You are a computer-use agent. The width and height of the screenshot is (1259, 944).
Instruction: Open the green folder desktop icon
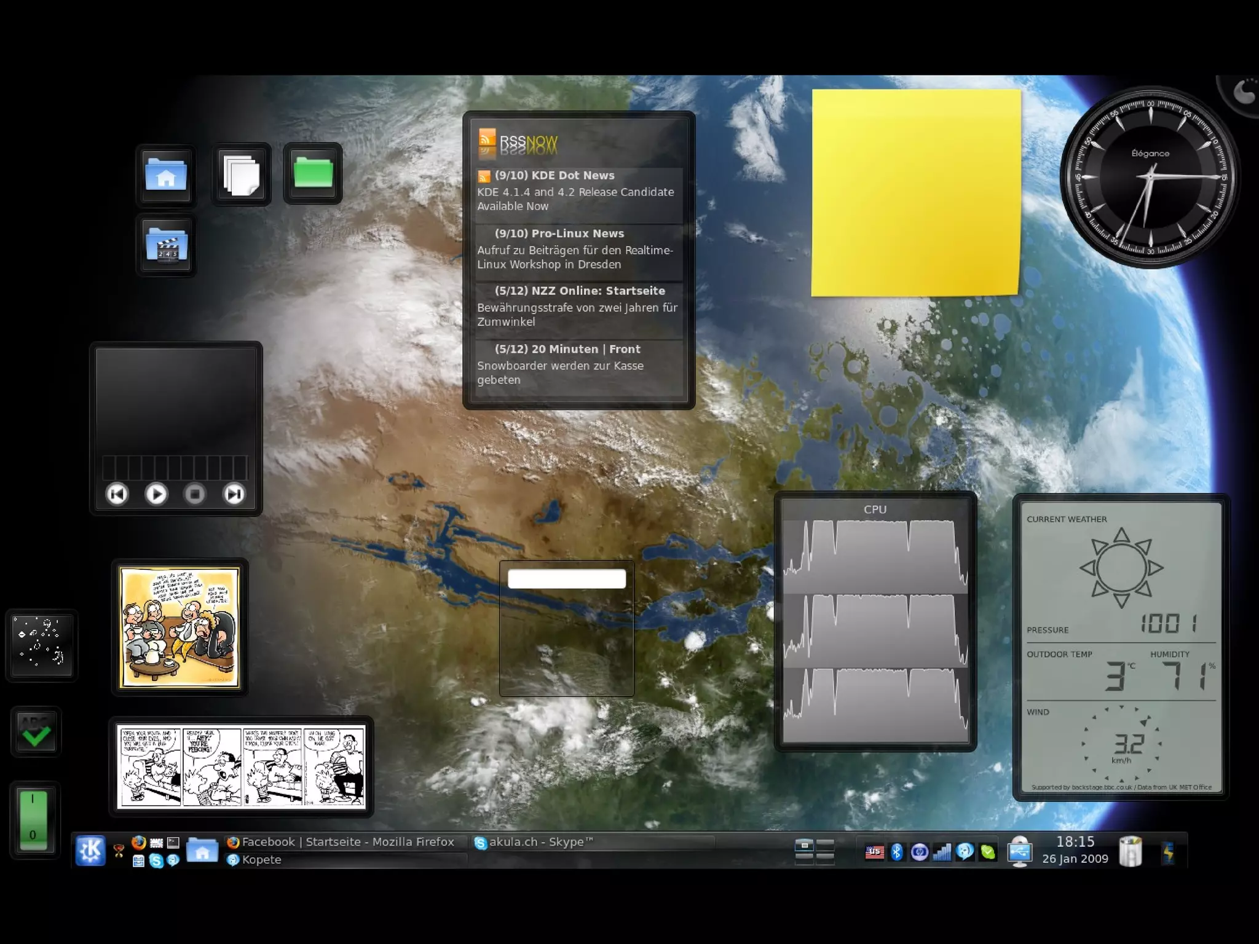(x=313, y=173)
